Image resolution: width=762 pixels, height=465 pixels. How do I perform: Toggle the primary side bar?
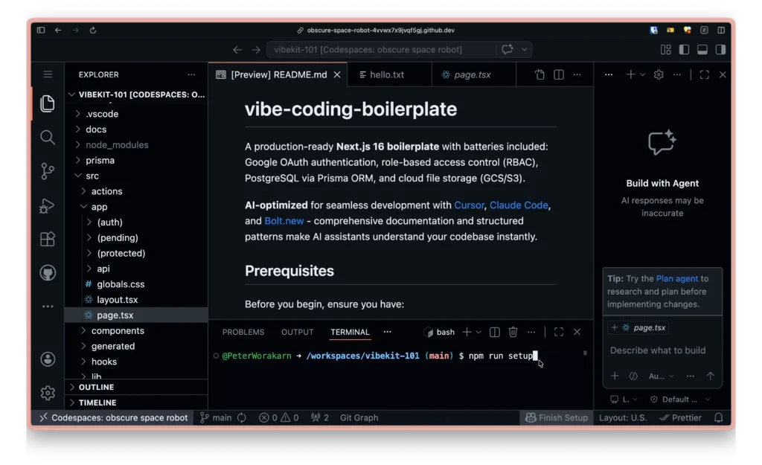684,50
